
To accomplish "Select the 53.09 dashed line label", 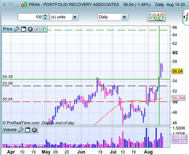I will click(x=7, y=83).
